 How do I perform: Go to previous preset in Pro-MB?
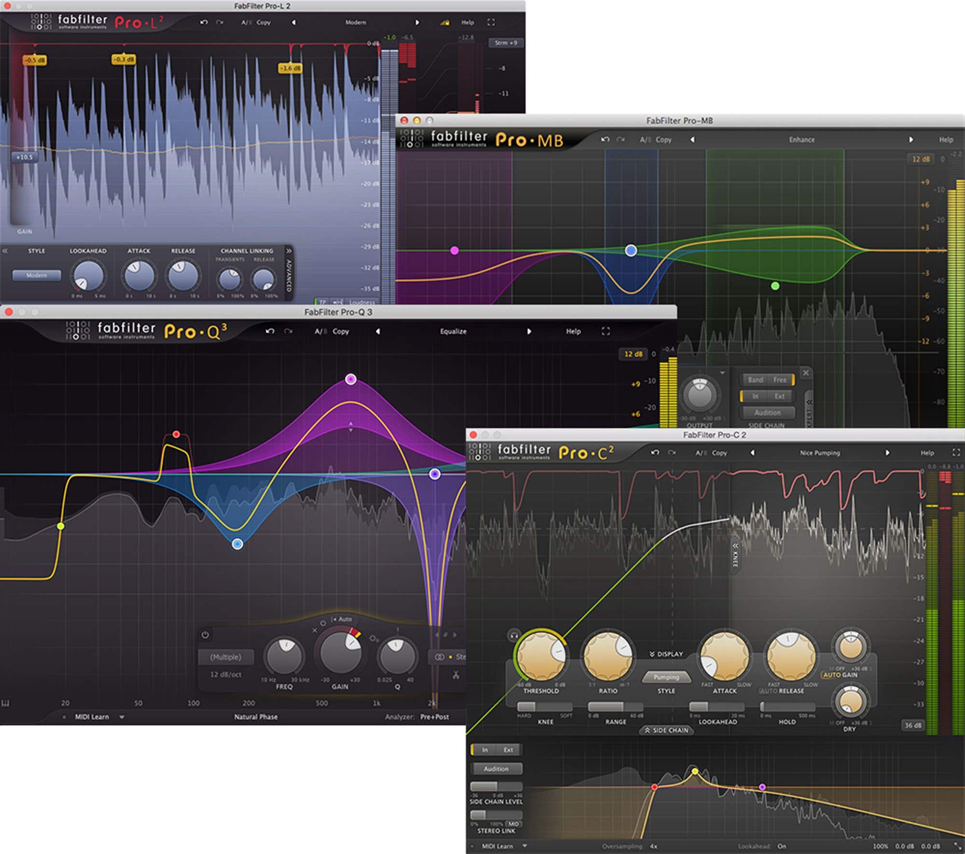[692, 139]
